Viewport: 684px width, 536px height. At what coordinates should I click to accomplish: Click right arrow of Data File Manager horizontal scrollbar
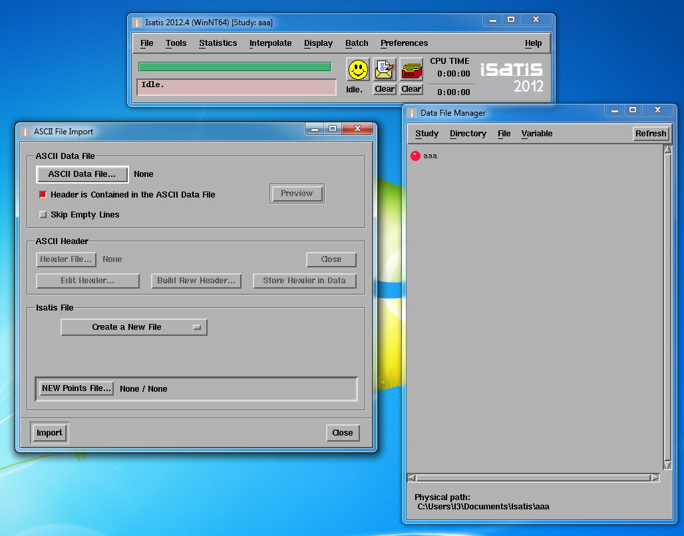[655, 477]
